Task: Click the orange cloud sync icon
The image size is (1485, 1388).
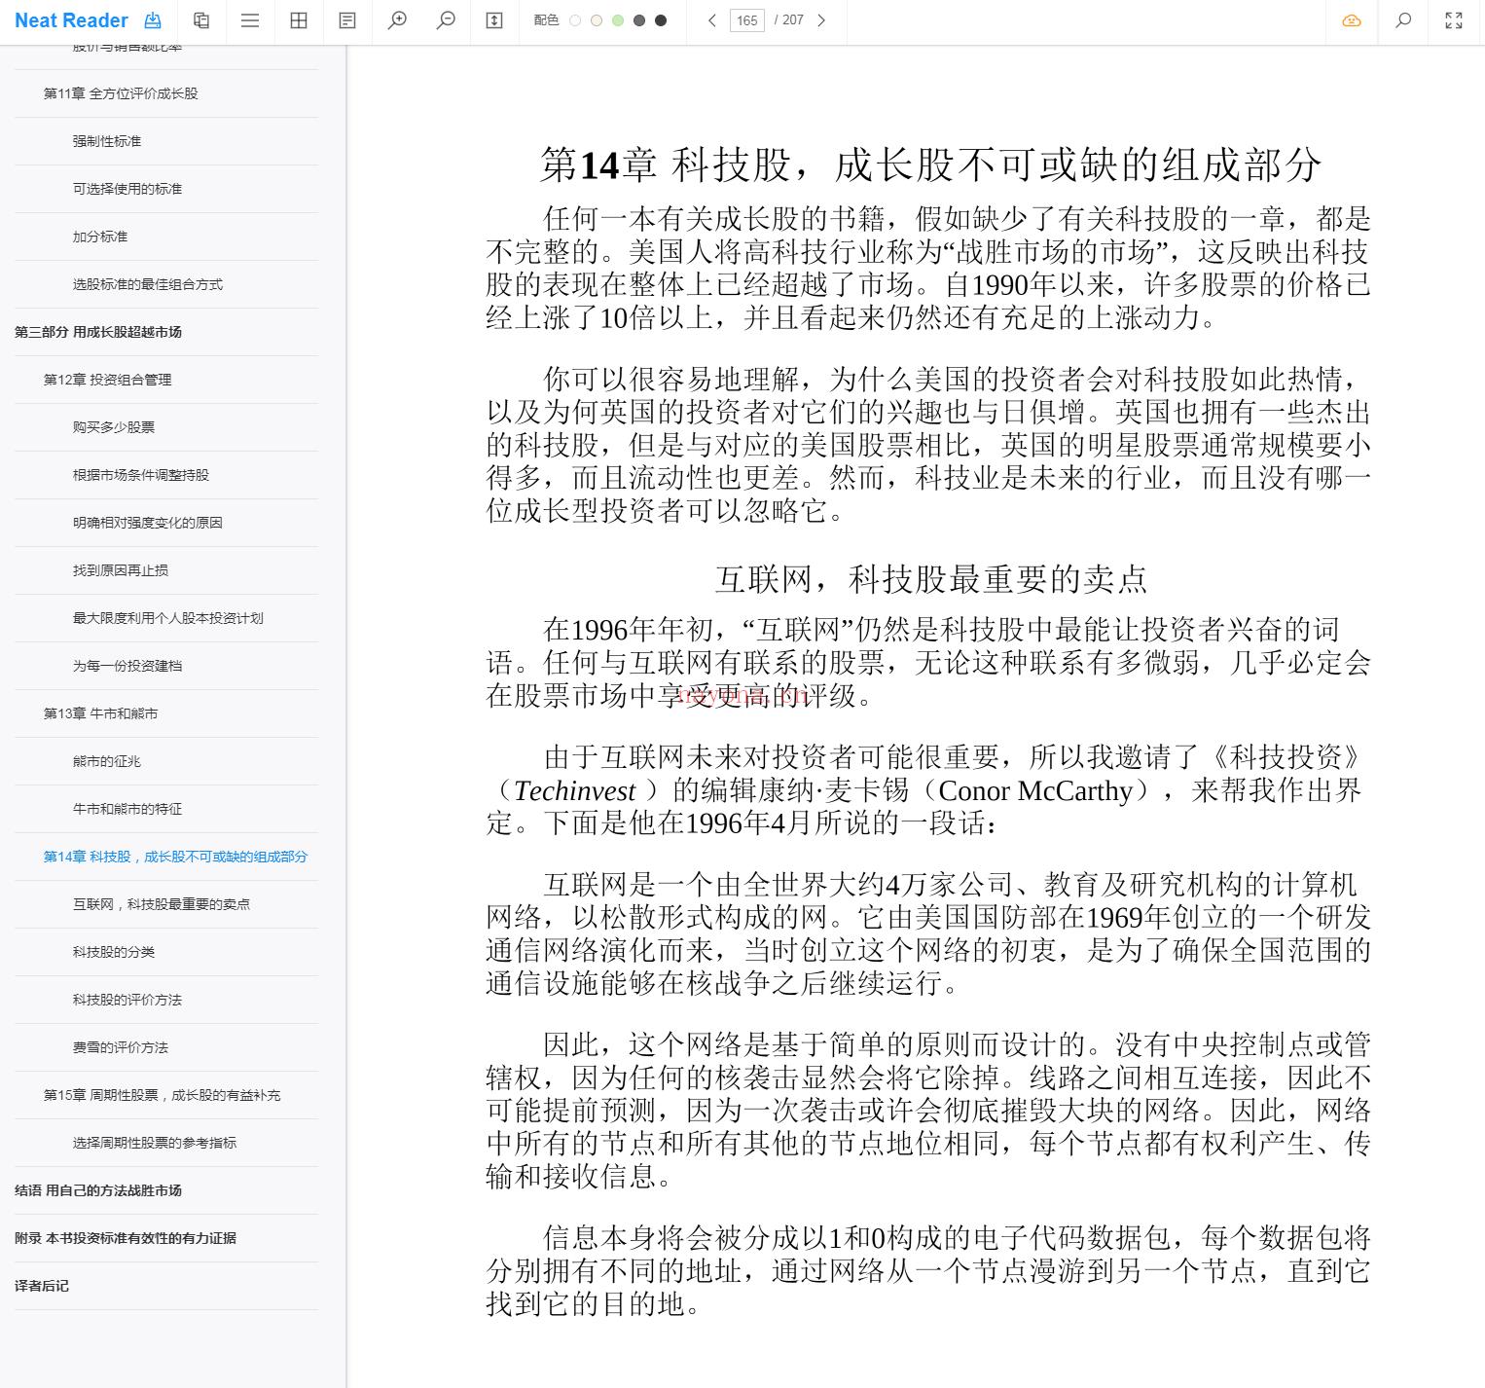Action: pos(1352,20)
